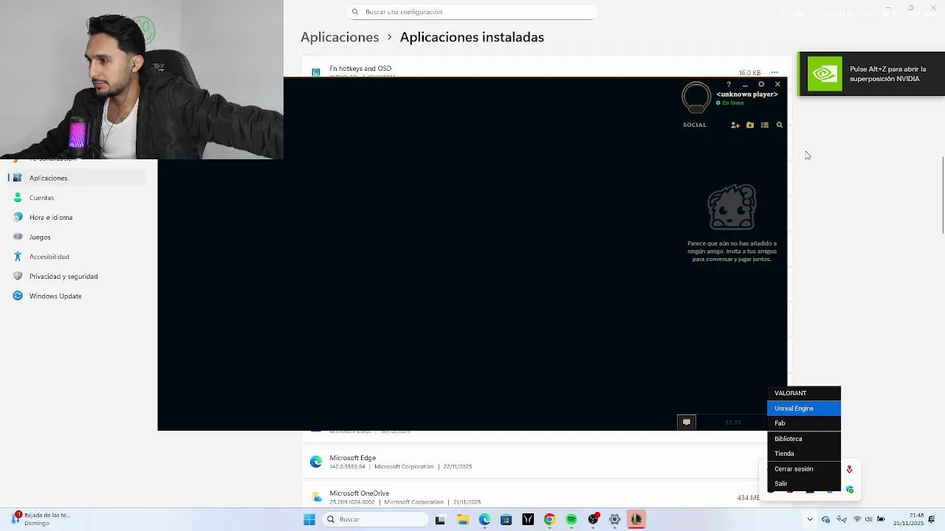Open more options for Fn hotkeys and OSD
The width and height of the screenshot is (945, 531).
pyautogui.click(x=774, y=72)
